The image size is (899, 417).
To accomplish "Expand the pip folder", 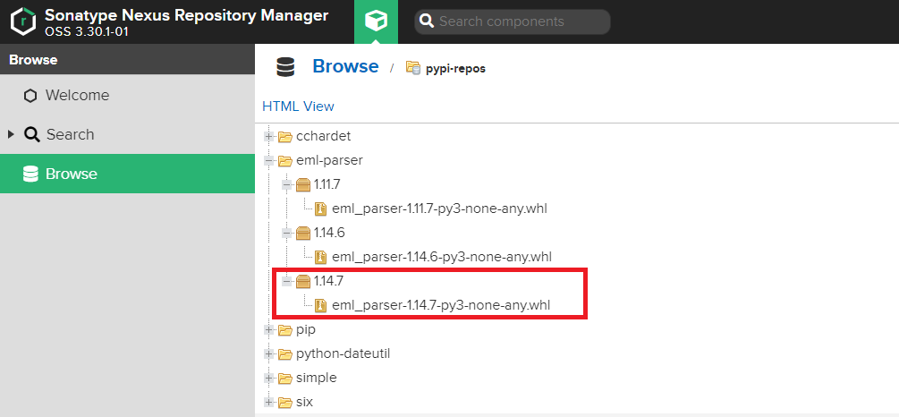I will pos(268,329).
